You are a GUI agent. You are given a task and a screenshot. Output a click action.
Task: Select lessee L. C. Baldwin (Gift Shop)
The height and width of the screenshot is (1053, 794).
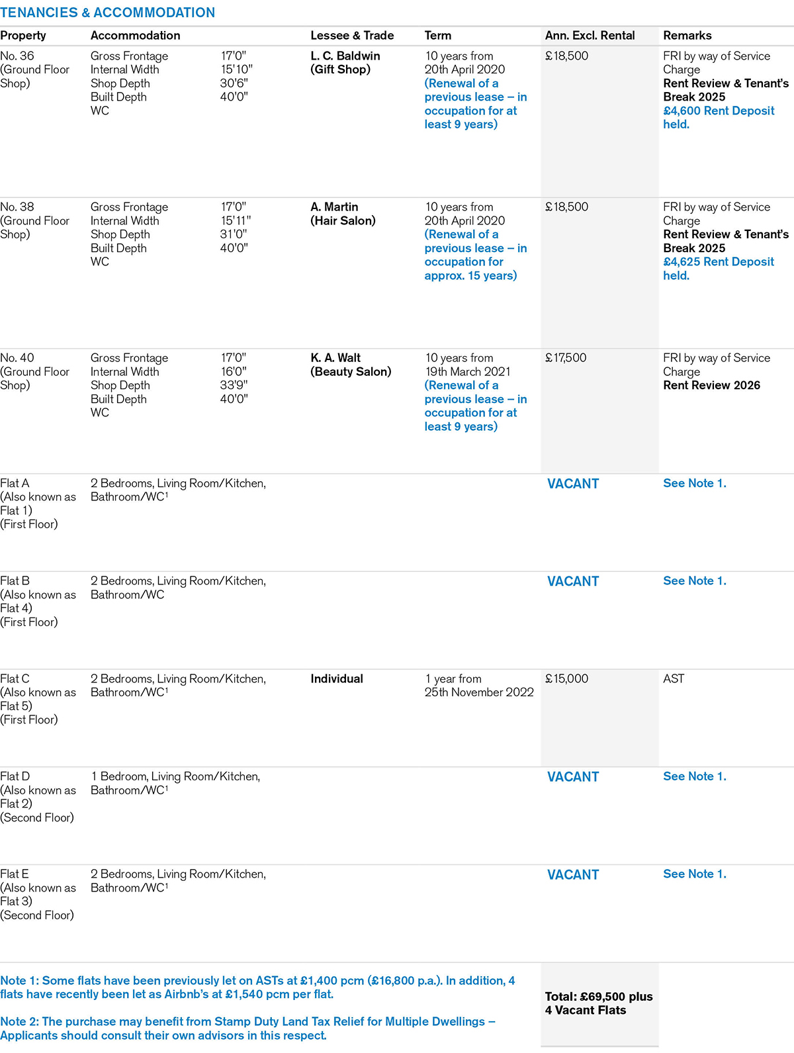(345, 63)
